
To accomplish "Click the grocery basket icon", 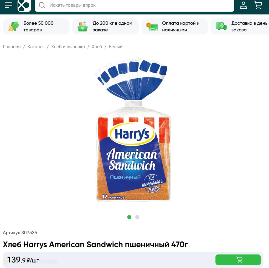I will pyautogui.click(x=83, y=27).
